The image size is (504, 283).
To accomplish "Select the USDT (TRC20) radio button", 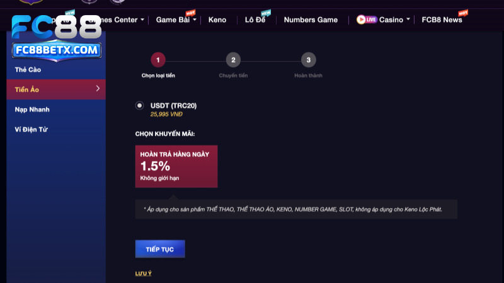I will [x=139, y=105].
